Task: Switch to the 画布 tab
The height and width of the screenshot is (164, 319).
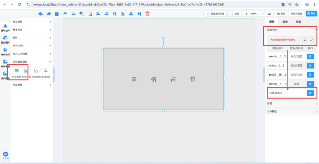Action: pyautogui.click(x=285, y=22)
